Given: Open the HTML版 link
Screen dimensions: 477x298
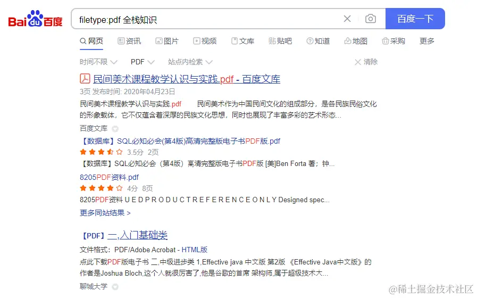Looking at the screenshot, I should [x=195, y=250].
